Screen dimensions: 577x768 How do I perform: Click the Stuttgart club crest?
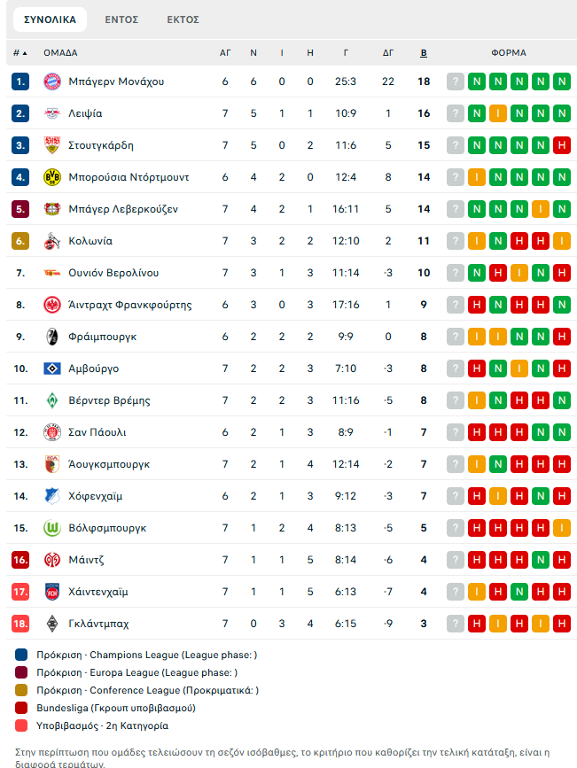pos(51,145)
